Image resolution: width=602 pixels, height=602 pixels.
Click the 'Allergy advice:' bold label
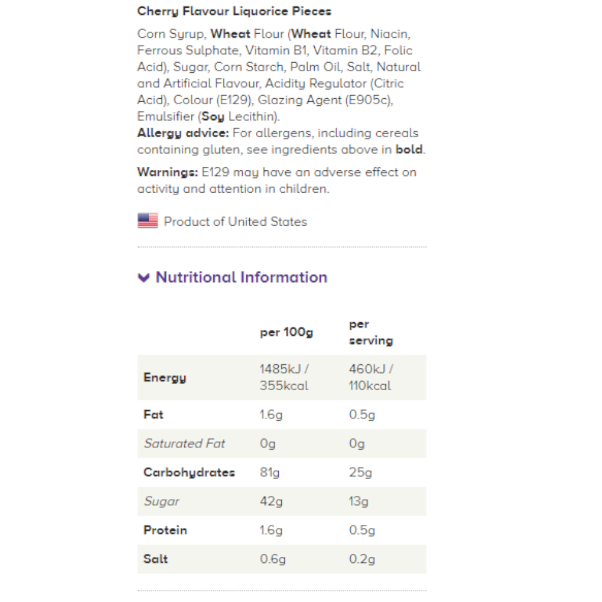pos(183,133)
